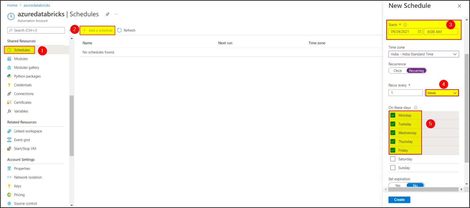The height and width of the screenshot is (208, 470).
Task: Pin the Schedules page with pin icon
Action: (107, 14)
